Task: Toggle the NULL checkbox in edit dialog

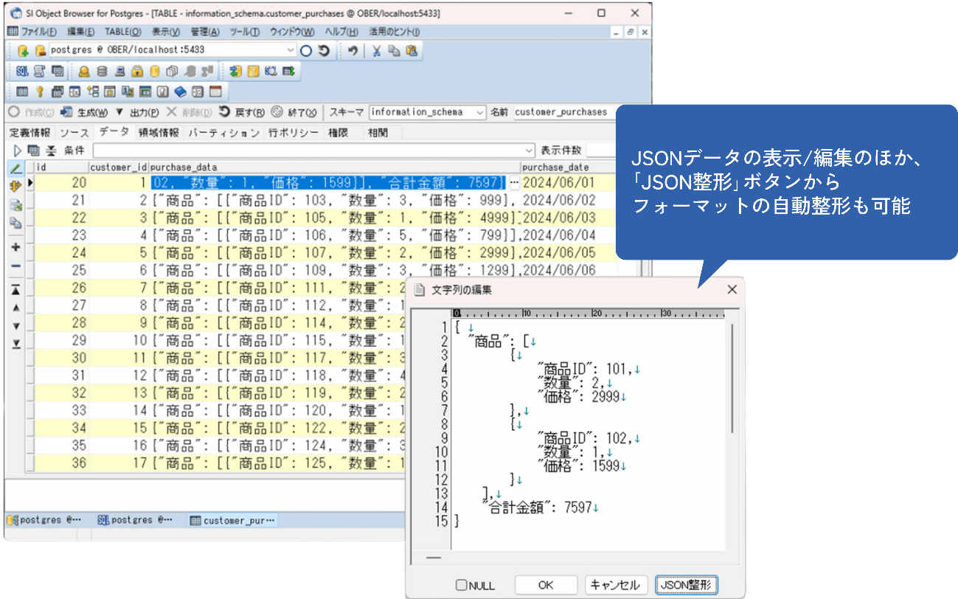Action: pos(462,585)
